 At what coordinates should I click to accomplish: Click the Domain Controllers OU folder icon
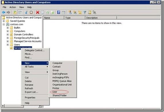click(11, 34)
